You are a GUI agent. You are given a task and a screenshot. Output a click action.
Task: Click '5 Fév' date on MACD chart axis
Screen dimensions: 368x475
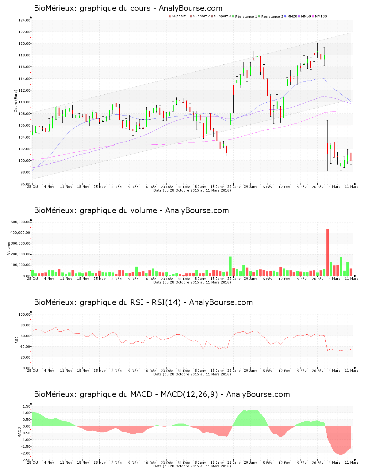[267, 463]
